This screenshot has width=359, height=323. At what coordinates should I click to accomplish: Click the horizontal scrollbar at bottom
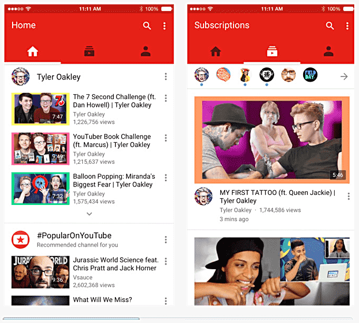coord(71,319)
